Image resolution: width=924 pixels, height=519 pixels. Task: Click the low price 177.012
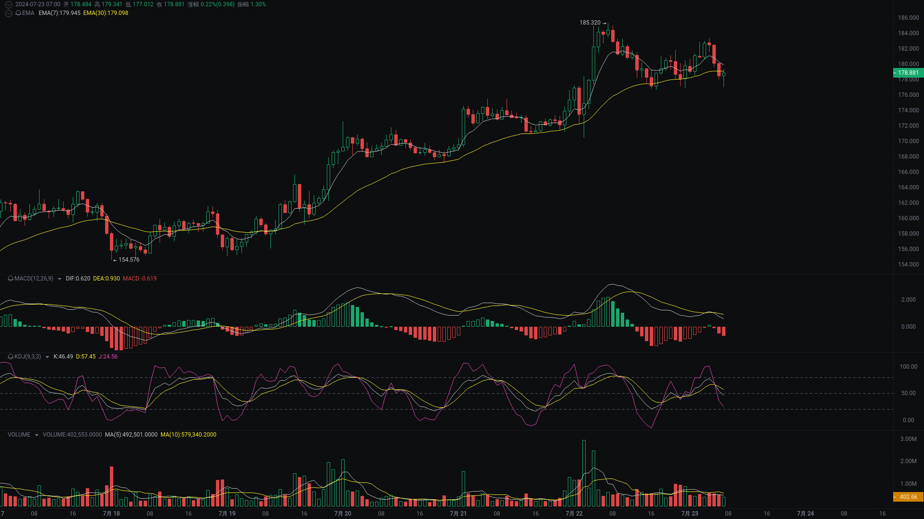143,4
